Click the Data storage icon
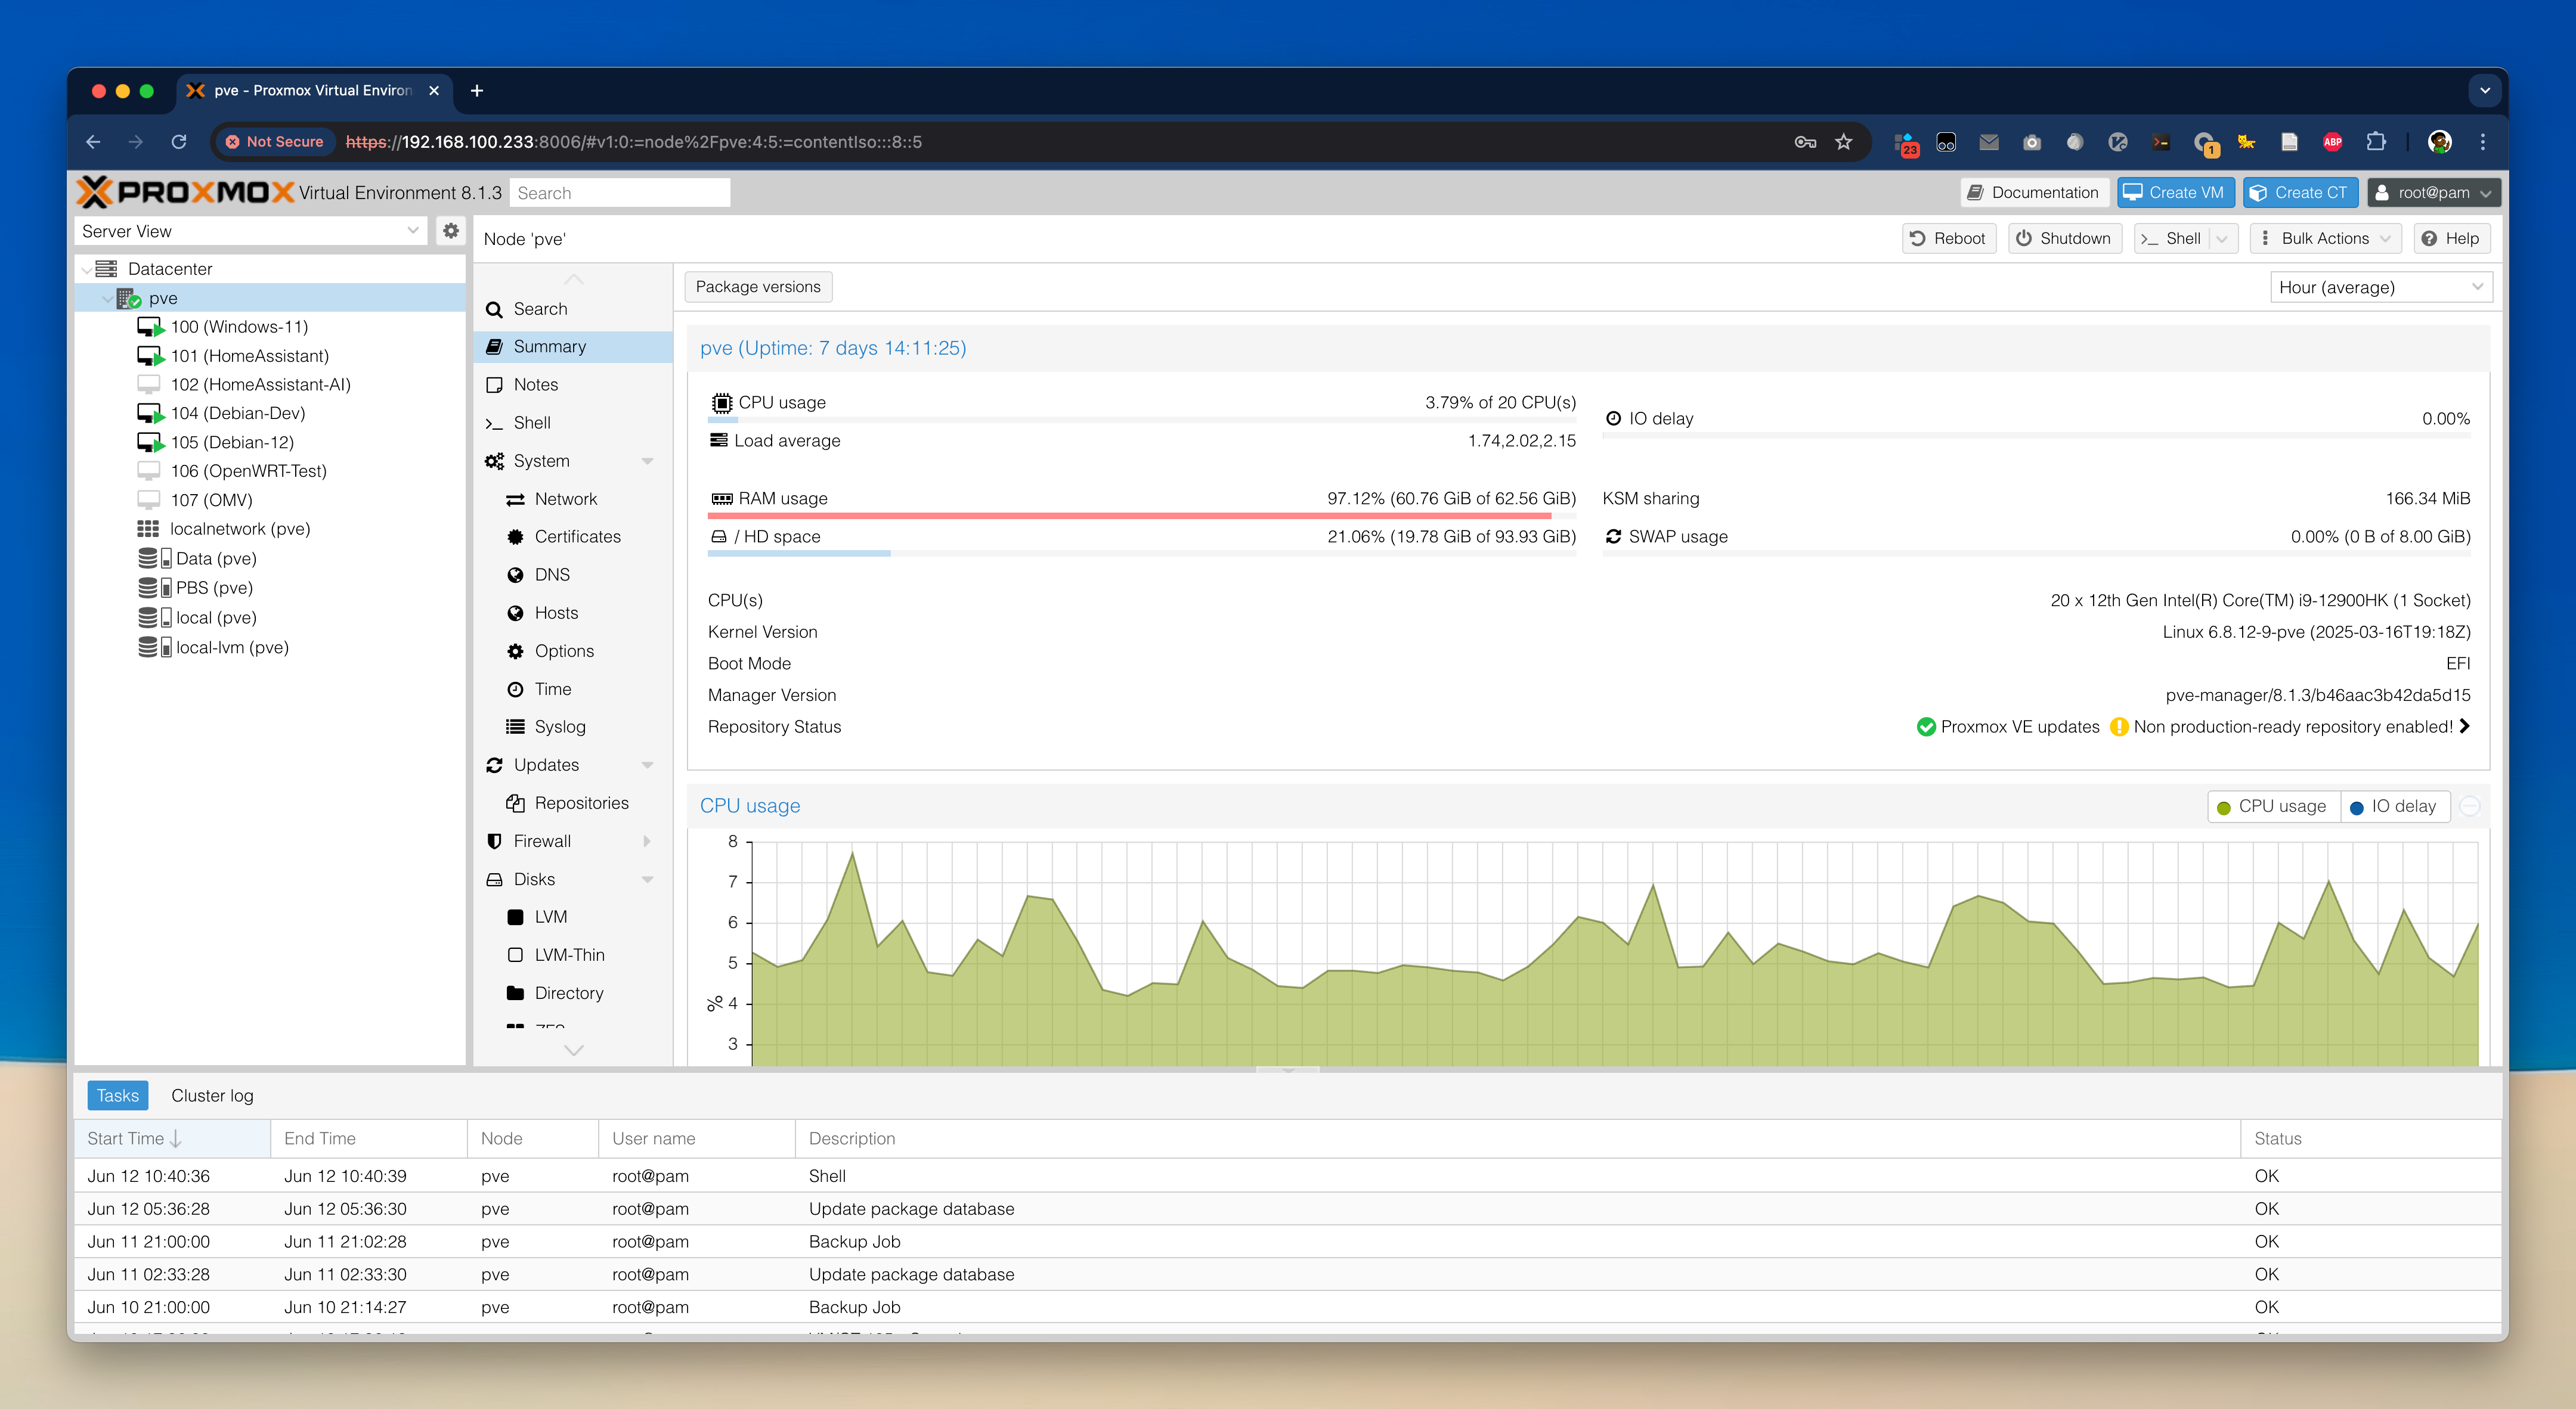The height and width of the screenshot is (1409, 2576). point(154,558)
